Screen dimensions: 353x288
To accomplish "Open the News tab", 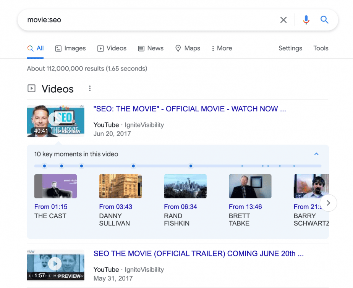I will [151, 48].
